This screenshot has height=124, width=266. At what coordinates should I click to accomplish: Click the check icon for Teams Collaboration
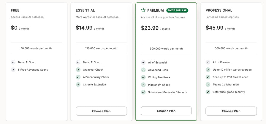click(x=208, y=85)
